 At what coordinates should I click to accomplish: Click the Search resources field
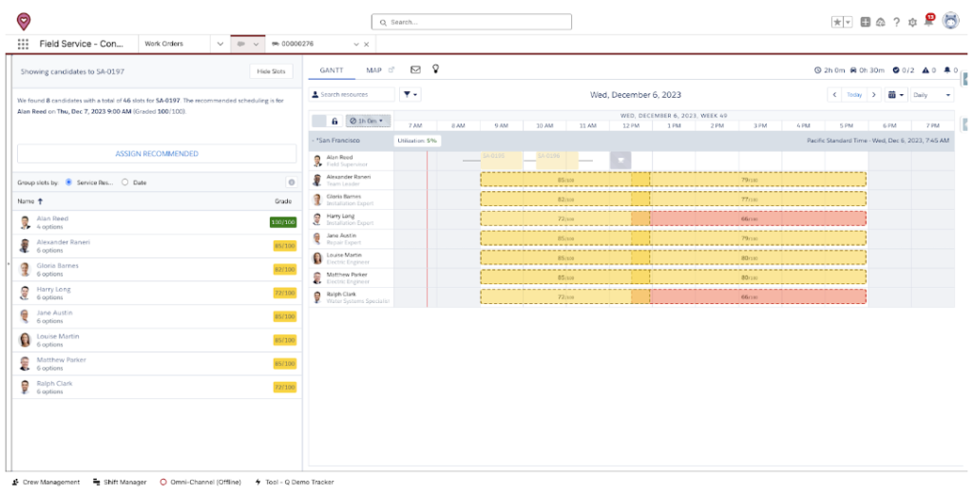[x=352, y=95]
